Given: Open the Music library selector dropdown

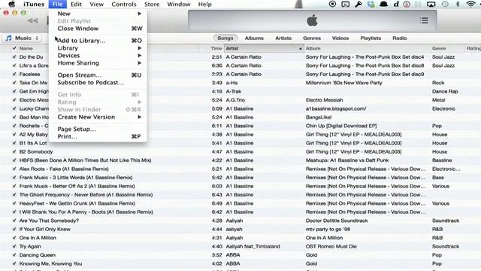Looking at the screenshot, I should [22, 38].
